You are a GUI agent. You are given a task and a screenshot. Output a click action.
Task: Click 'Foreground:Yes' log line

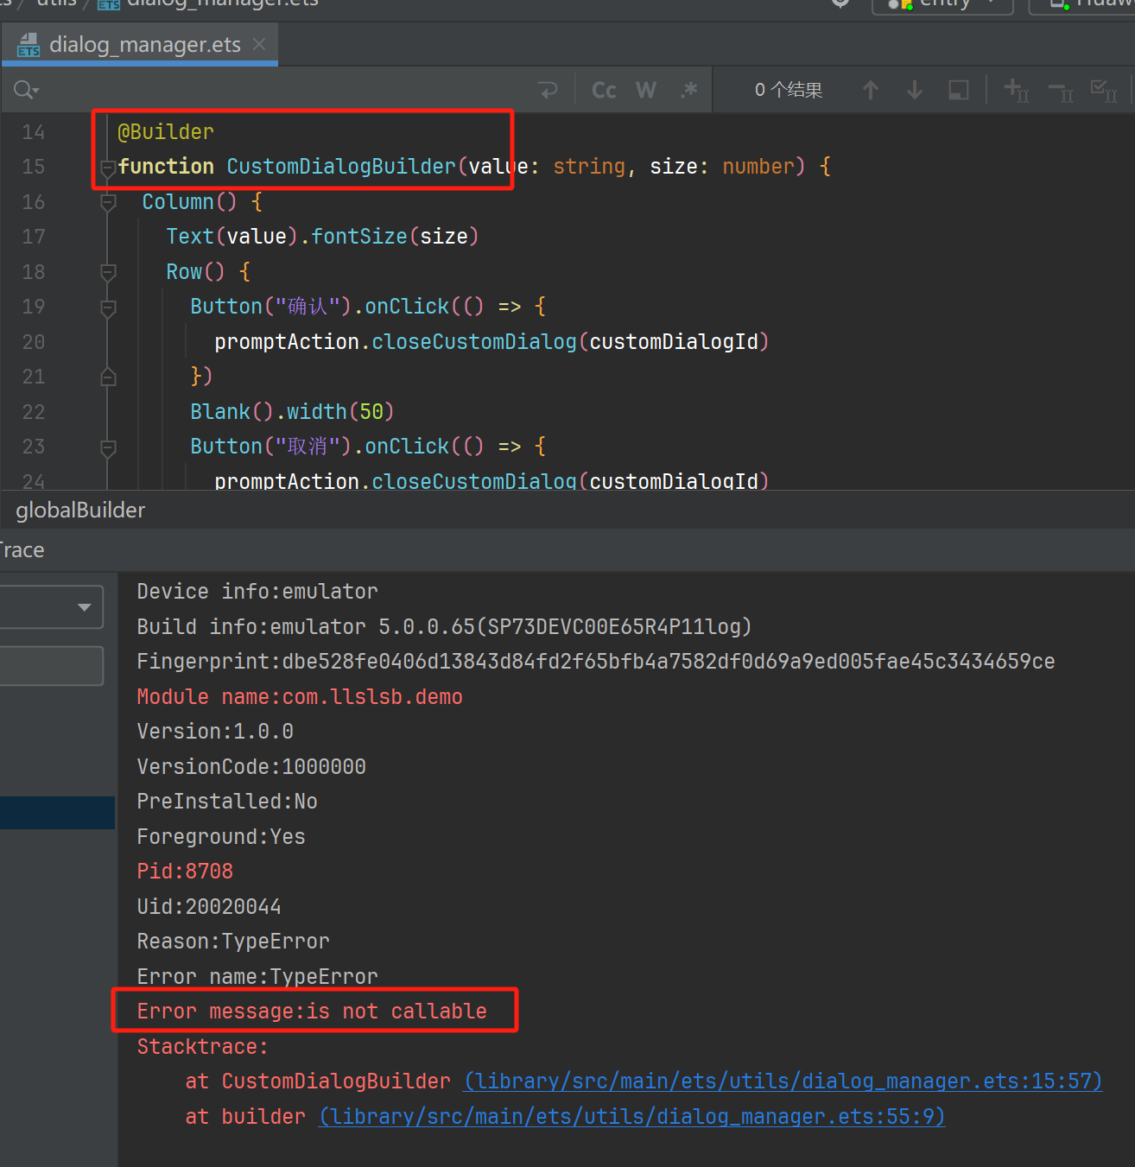click(221, 837)
